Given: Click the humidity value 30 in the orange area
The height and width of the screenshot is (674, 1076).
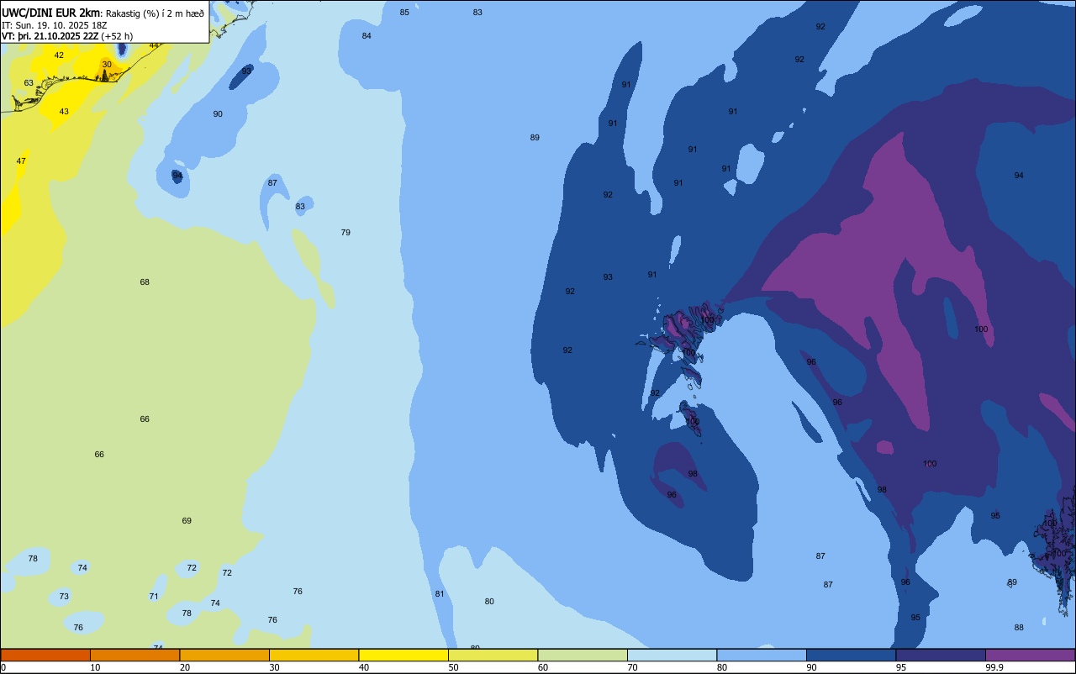Looking at the screenshot, I should tap(107, 65).
